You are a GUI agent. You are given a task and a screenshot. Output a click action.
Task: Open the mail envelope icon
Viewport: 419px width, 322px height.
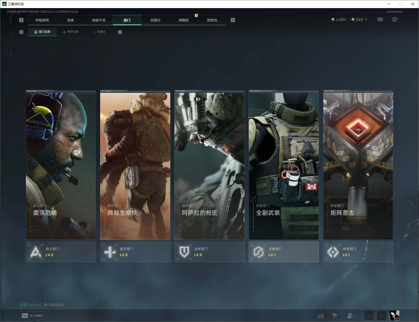(x=380, y=20)
